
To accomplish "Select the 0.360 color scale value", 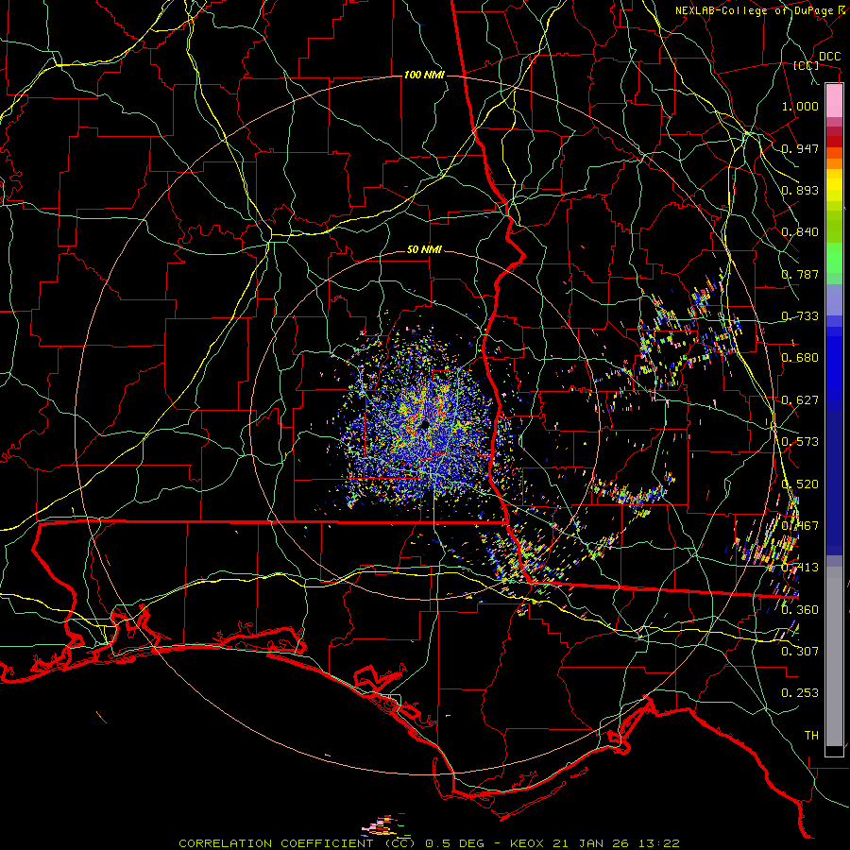I will point(800,610).
